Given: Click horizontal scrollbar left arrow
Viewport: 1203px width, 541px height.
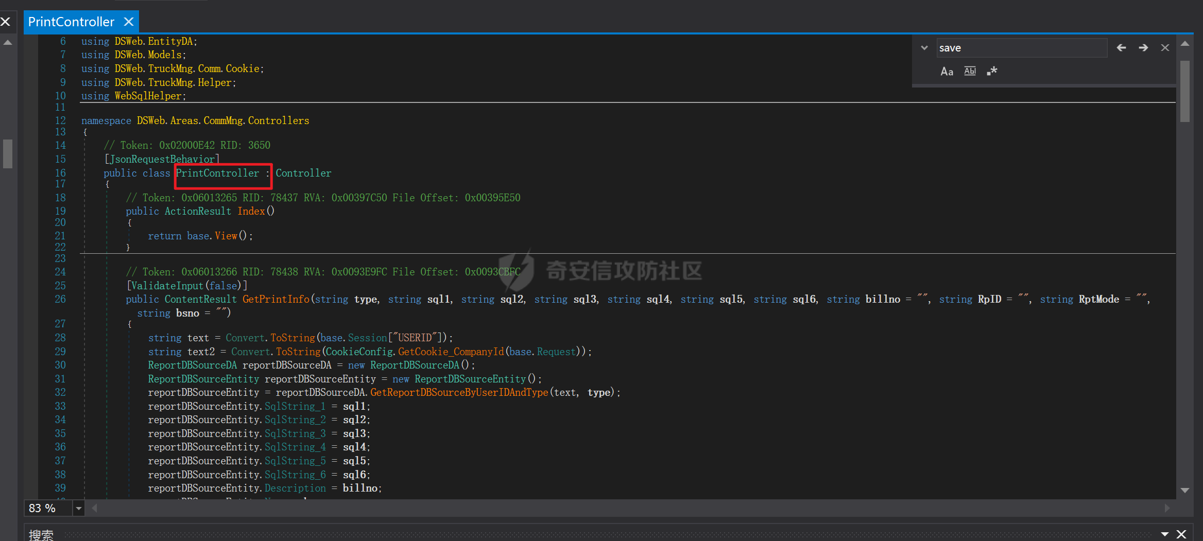Looking at the screenshot, I should pyautogui.click(x=95, y=508).
